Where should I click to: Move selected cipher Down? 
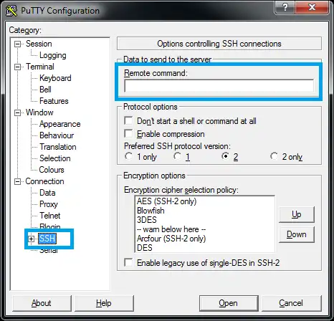(x=297, y=234)
